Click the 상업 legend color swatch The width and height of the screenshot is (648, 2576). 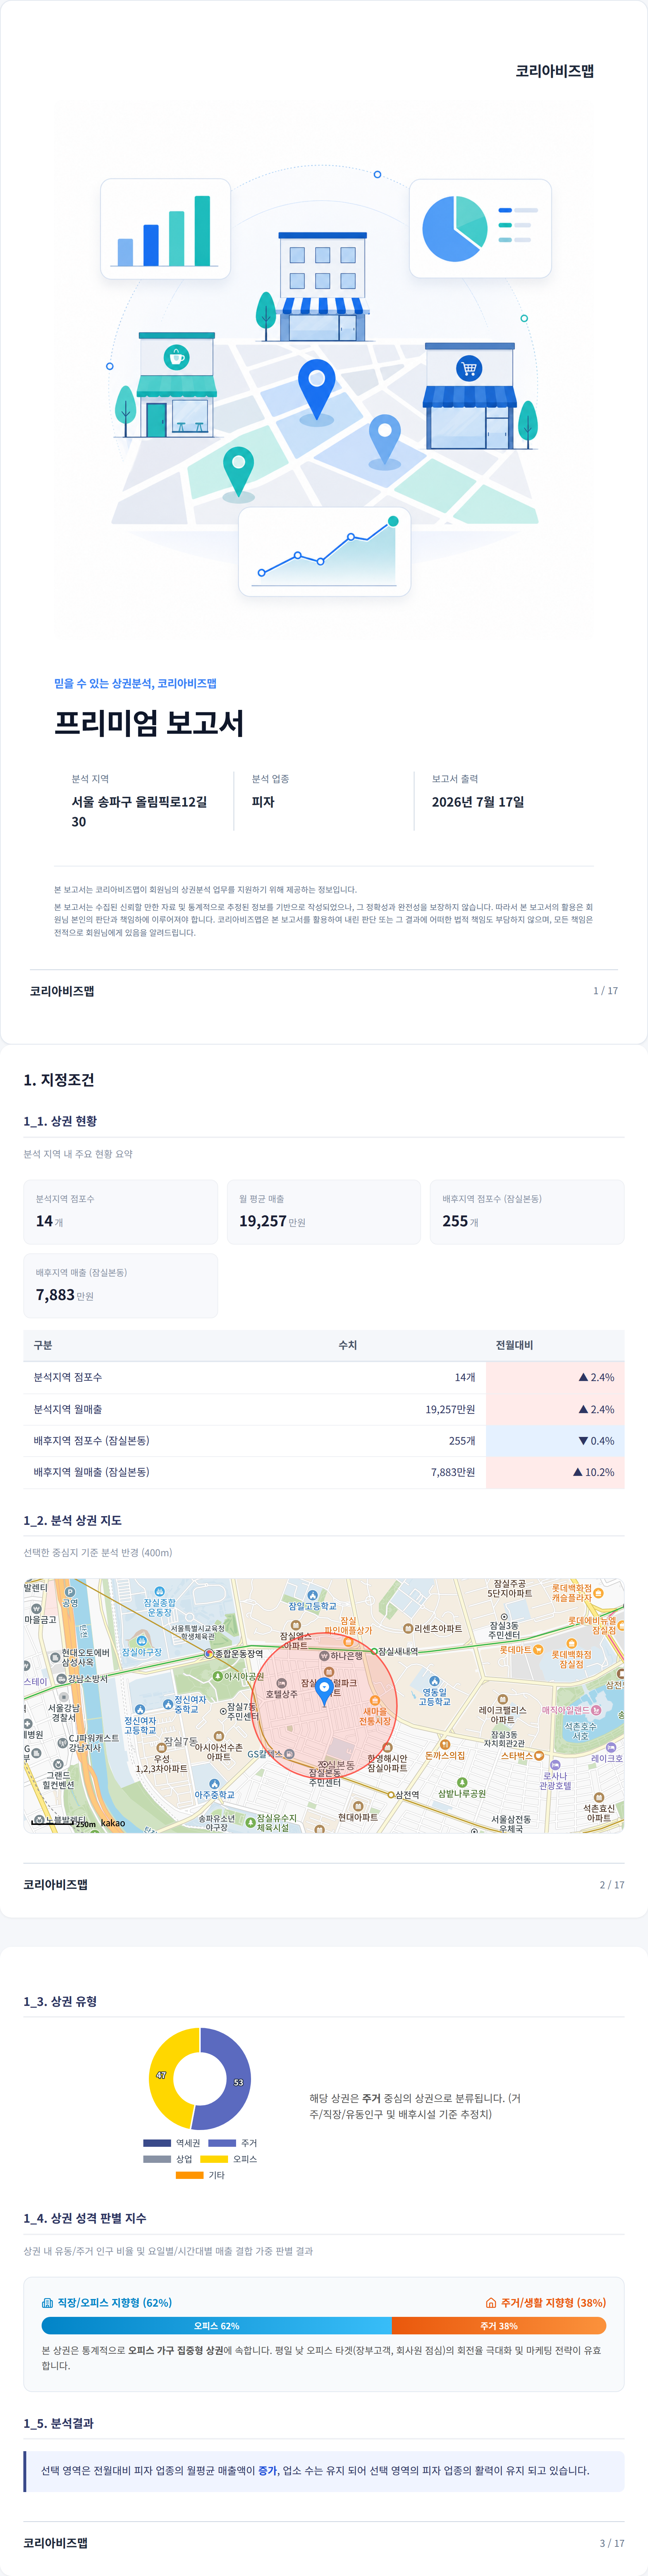point(157,2159)
